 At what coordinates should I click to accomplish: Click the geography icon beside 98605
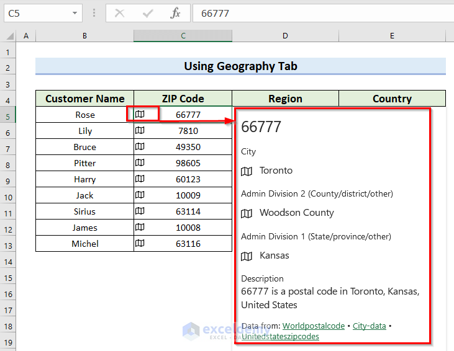click(x=140, y=163)
